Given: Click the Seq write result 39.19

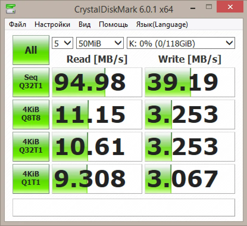Looking at the screenshot, I should (190, 82).
